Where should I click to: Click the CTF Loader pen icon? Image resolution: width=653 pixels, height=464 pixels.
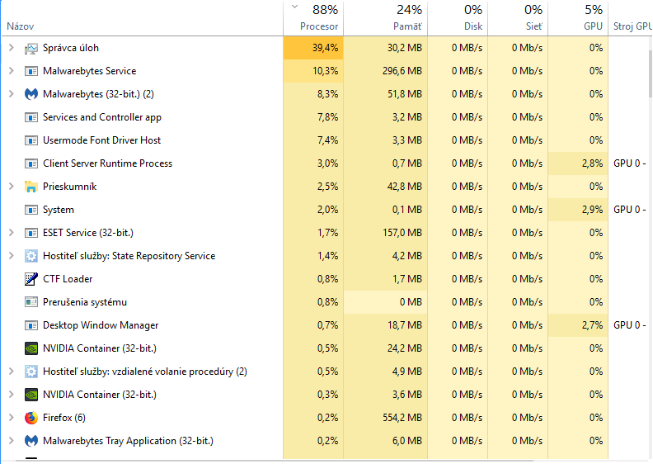pyautogui.click(x=31, y=279)
